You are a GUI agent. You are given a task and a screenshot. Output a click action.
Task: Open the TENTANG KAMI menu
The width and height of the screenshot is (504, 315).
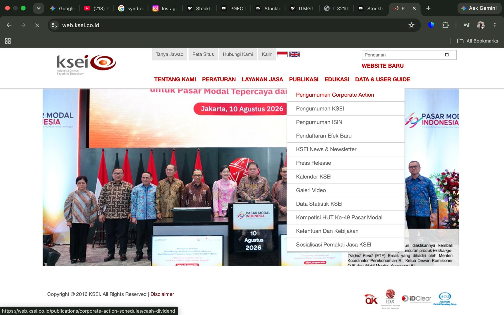(x=175, y=80)
